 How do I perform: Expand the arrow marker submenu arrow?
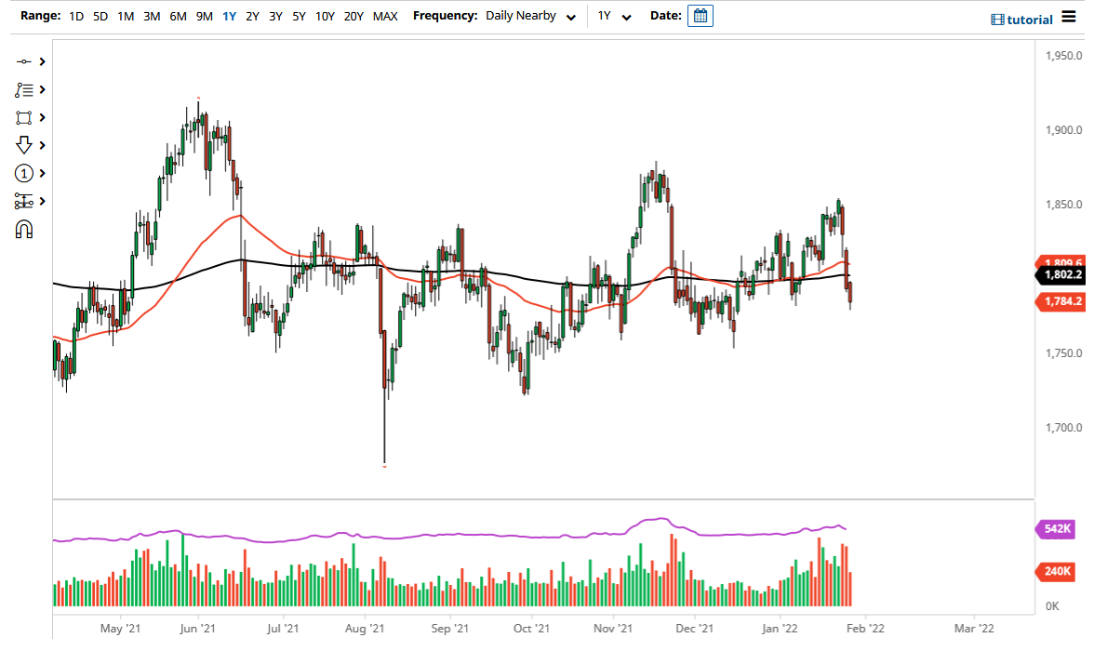pos(43,145)
